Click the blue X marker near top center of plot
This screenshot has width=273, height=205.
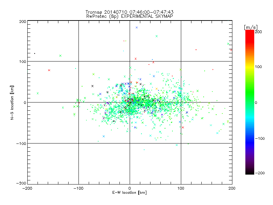click(x=137, y=28)
